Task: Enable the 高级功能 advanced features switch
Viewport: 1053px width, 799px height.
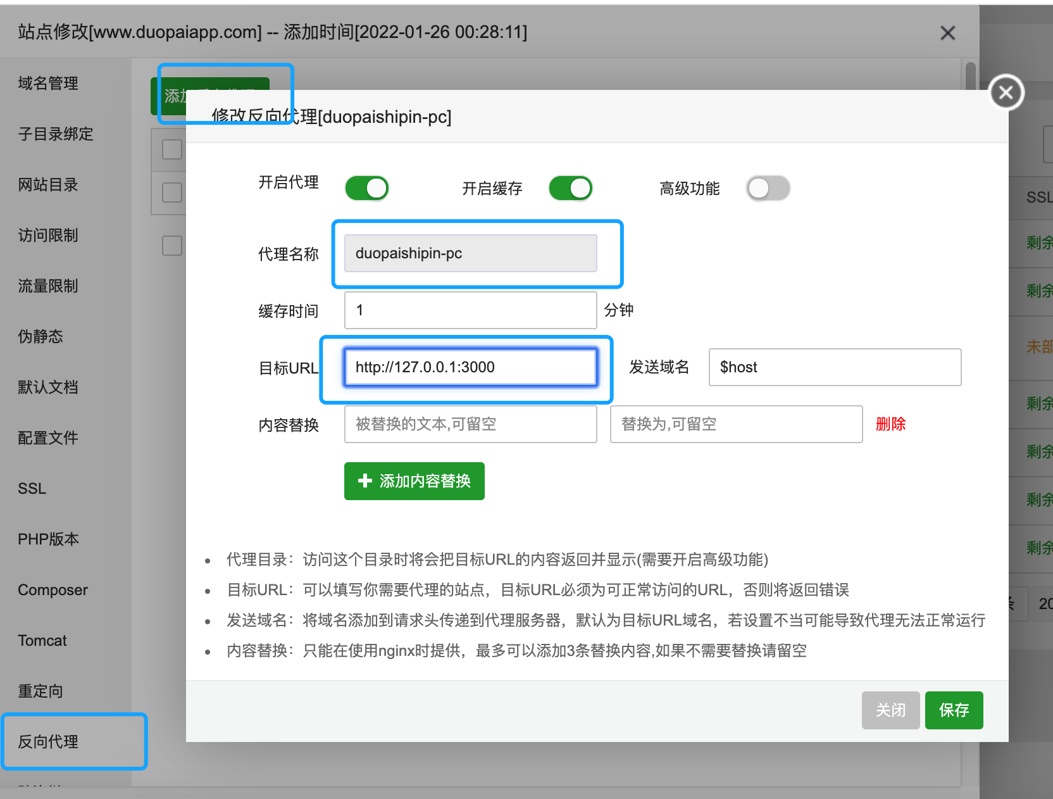Action: click(768, 187)
